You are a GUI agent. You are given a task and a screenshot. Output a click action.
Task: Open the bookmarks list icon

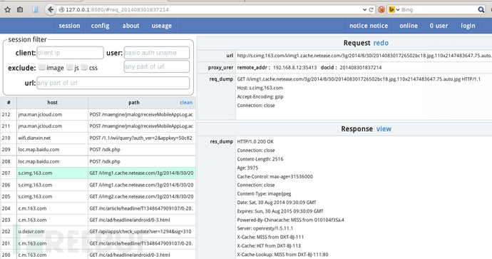coord(20,10)
